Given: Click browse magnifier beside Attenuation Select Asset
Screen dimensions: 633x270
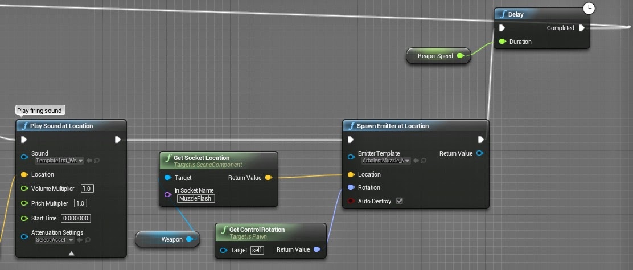Looking at the screenshot, I should coord(87,240).
